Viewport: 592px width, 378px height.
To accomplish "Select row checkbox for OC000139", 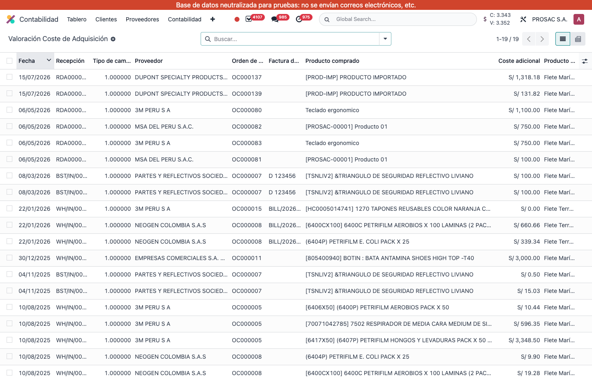I will 9,94.
